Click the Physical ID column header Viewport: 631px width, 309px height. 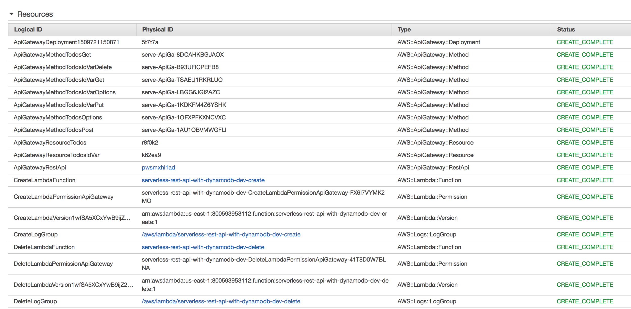click(x=157, y=30)
